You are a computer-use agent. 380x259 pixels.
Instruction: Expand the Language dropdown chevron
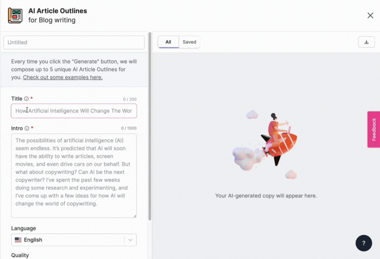pyautogui.click(x=131, y=240)
